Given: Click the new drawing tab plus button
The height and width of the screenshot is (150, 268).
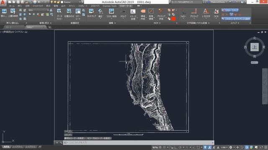Looking at the screenshot, I should point(49,27).
